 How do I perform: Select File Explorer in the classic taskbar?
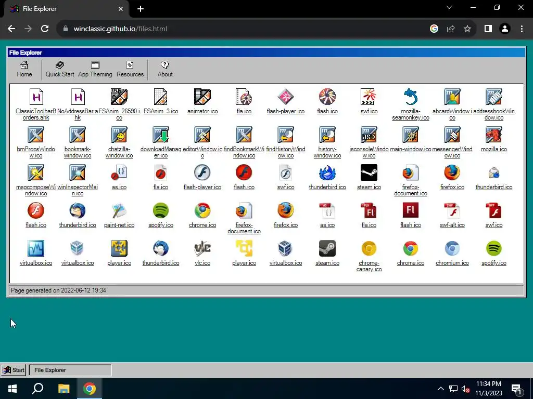pos(70,370)
